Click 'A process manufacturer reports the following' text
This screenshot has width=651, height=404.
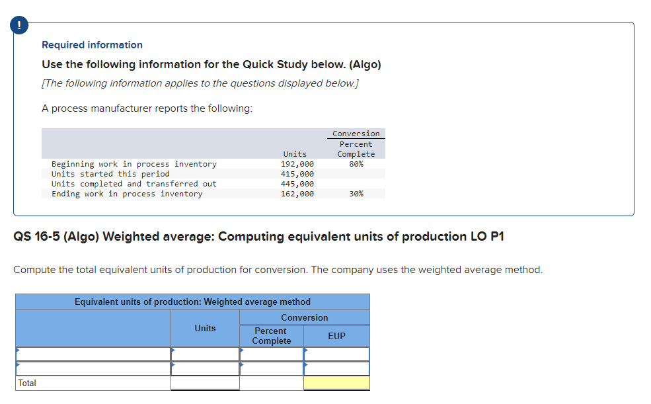tap(147, 109)
